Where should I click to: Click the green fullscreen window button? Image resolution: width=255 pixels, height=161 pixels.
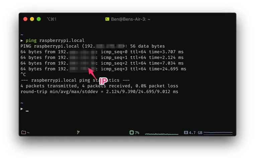pyautogui.click(x=39, y=19)
